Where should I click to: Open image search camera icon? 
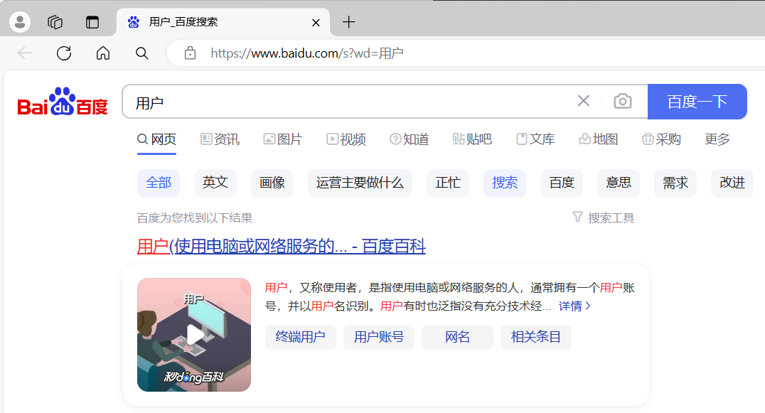pos(623,102)
